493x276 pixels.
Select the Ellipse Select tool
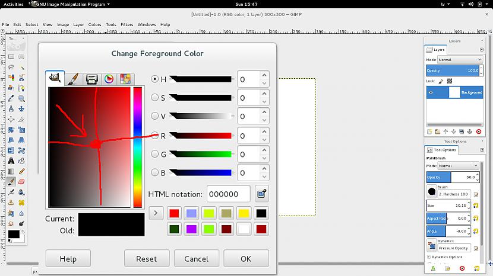pyautogui.click(x=21, y=57)
